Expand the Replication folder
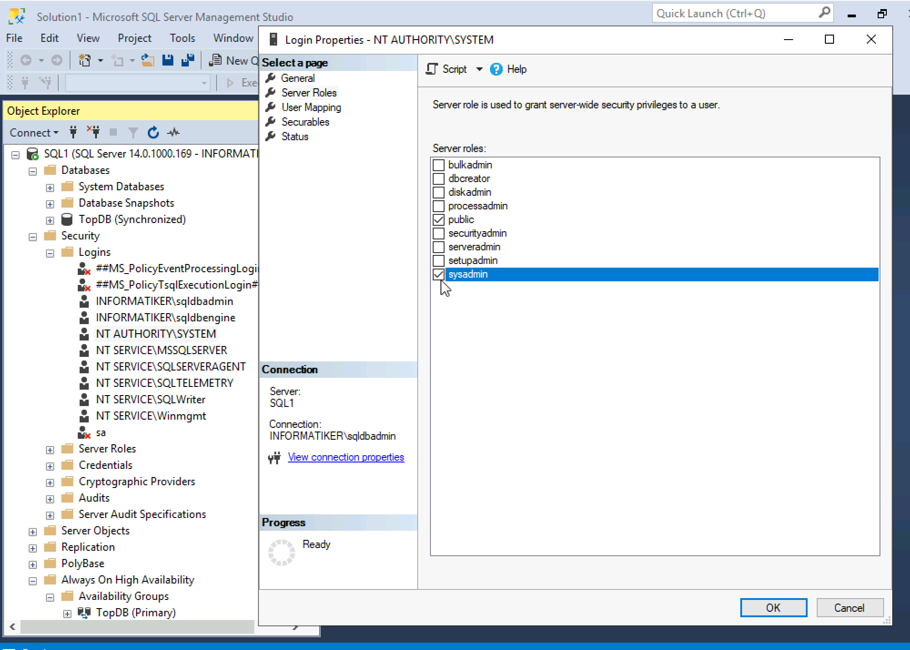 [x=33, y=548]
